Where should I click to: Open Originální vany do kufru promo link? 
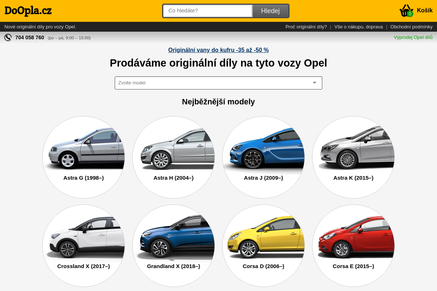click(x=219, y=50)
